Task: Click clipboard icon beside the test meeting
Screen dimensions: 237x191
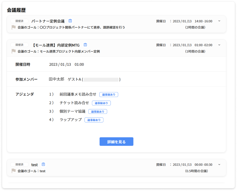Action: point(43,164)
